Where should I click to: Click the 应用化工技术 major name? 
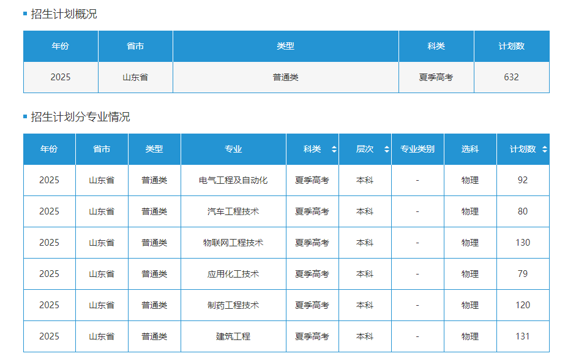pyautogui.click(x=233, y=275)
